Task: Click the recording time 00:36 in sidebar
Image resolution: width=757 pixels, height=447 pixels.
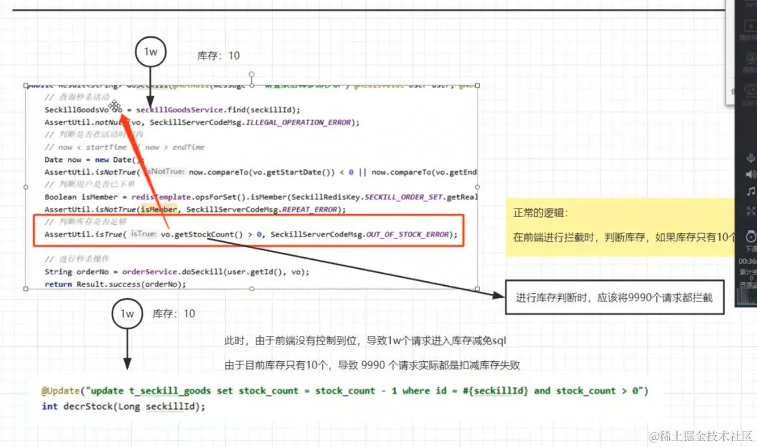Action: click(x=747, y=261)
